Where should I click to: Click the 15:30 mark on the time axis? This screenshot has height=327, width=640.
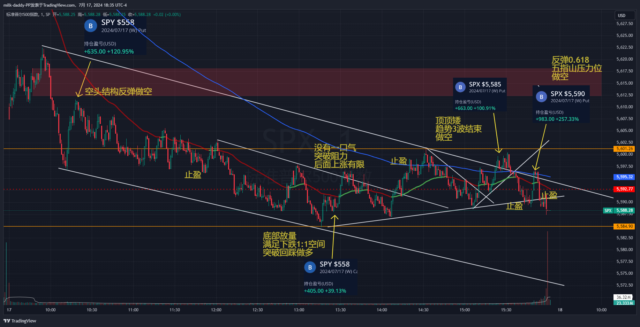coord(506,310)
